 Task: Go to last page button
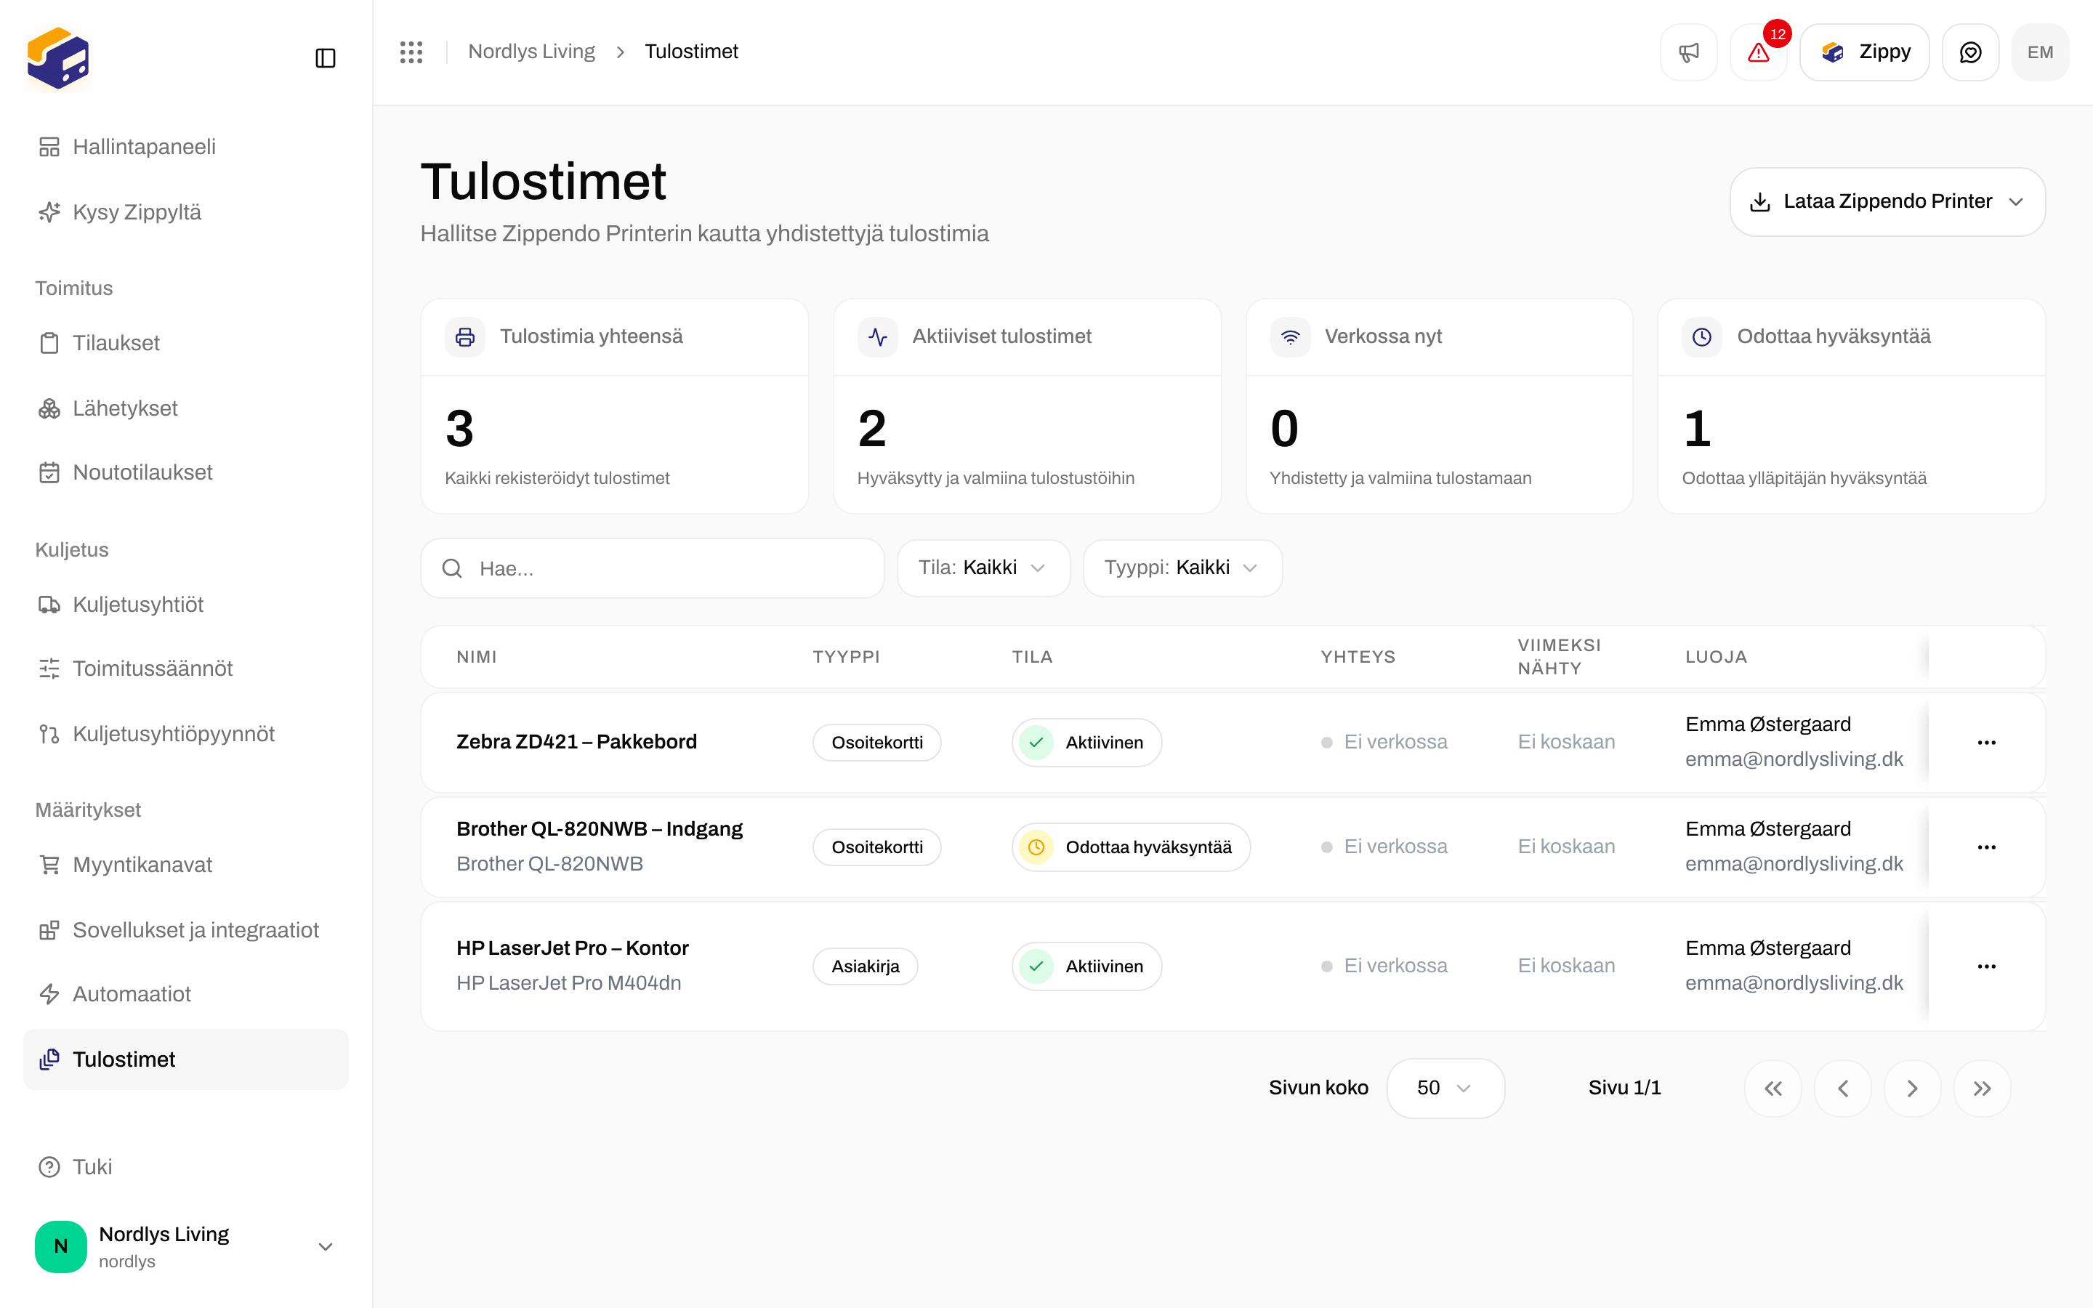tap(1983, 1089)
